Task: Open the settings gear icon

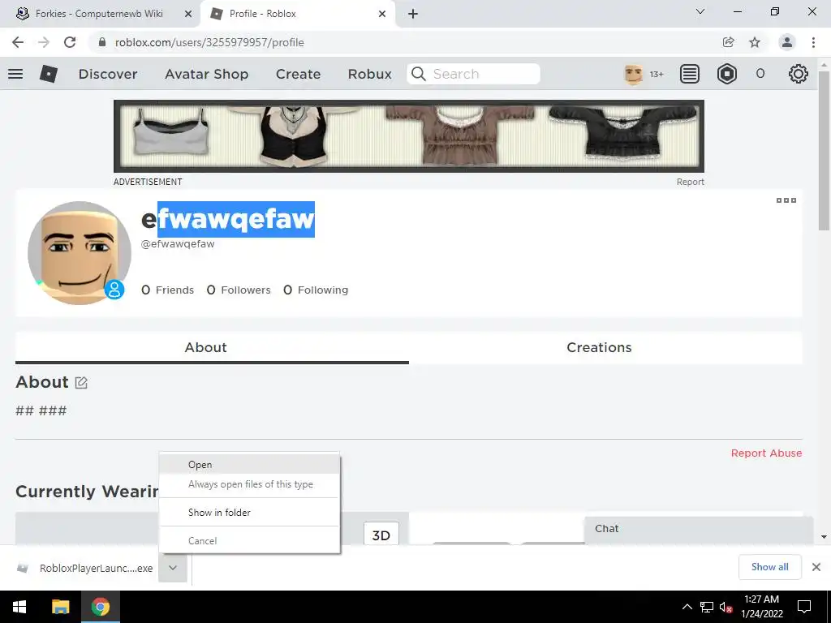Action: tap(799, 74)
